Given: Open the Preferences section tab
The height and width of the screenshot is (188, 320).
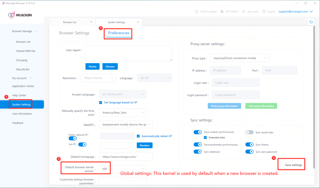Looking at the screenshot, I should pyautogui.click(x=118, y=33).
